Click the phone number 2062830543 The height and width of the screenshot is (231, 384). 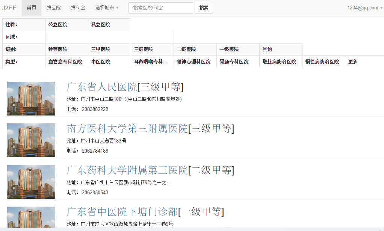click(x=95, y=192)
